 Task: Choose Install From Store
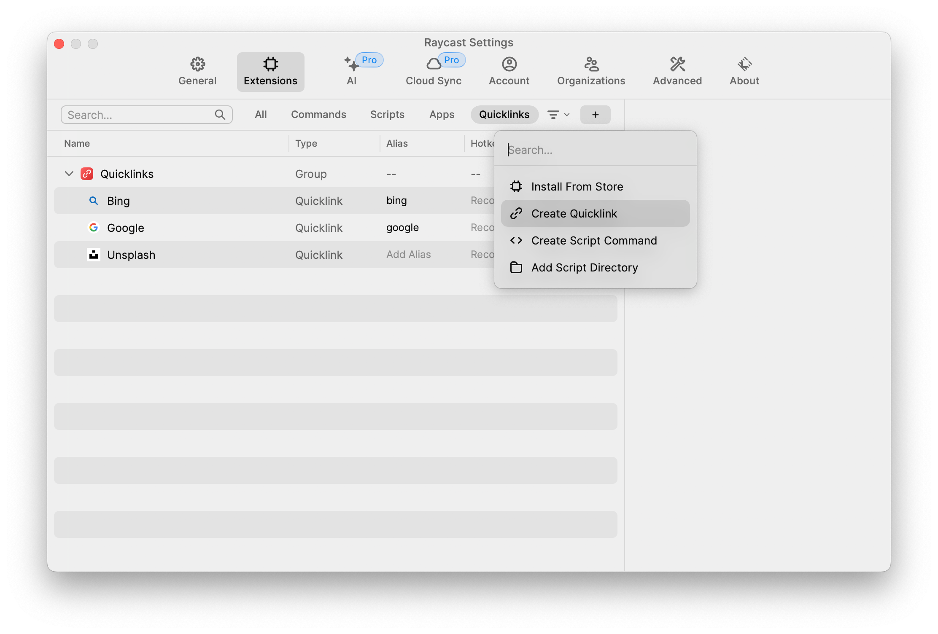(595, 186)
